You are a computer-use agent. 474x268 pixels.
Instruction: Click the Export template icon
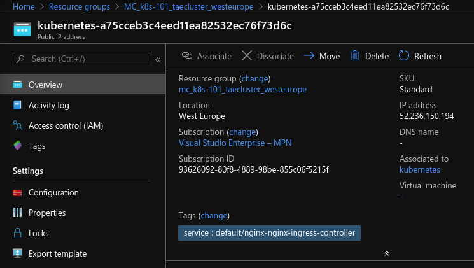pyautogui.click(x=18, y=253)
